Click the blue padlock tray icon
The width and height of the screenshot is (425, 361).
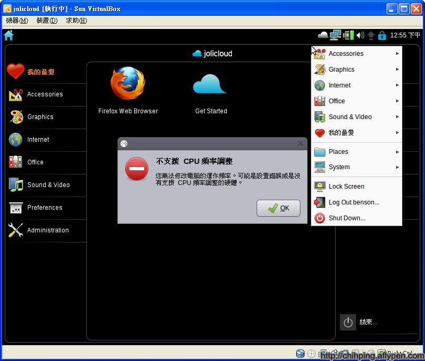coord(382,35)
